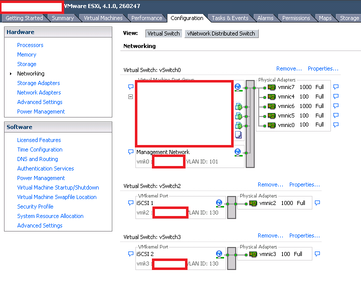
Task: Click the vmnic7 network adapter card icon
Action: coord(272,87)
